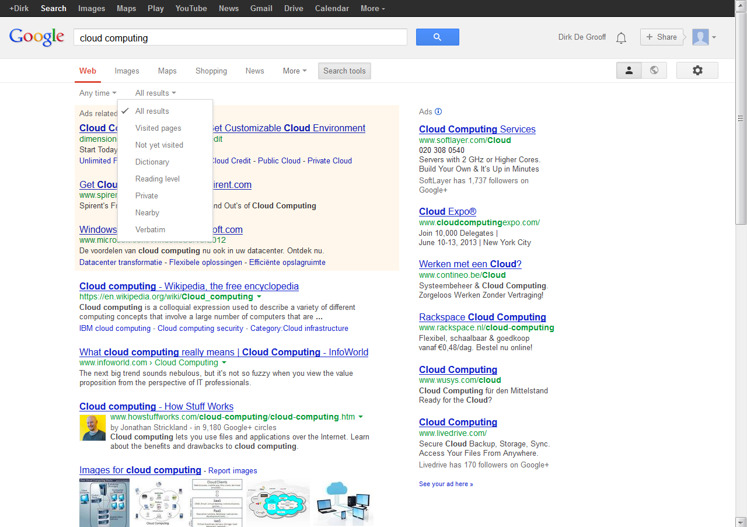Open Play from the top bar
This screenshot has height=527, width=747.
pyautogui.click(x=156, y=8)
